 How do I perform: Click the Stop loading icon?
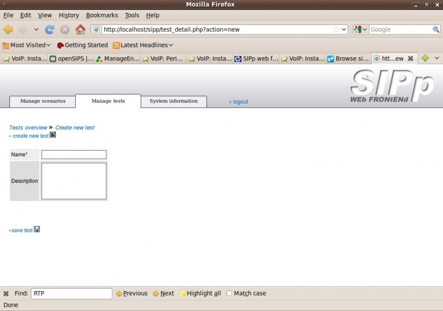(65, 29)
